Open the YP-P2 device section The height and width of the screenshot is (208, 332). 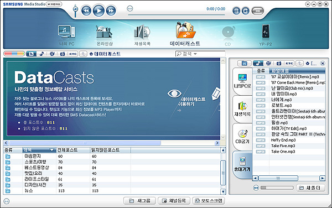pos(266,35)
